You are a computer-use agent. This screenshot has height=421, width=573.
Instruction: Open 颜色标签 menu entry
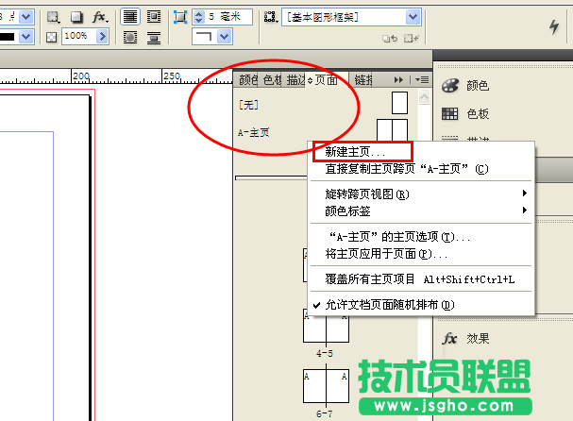point(421,210)
